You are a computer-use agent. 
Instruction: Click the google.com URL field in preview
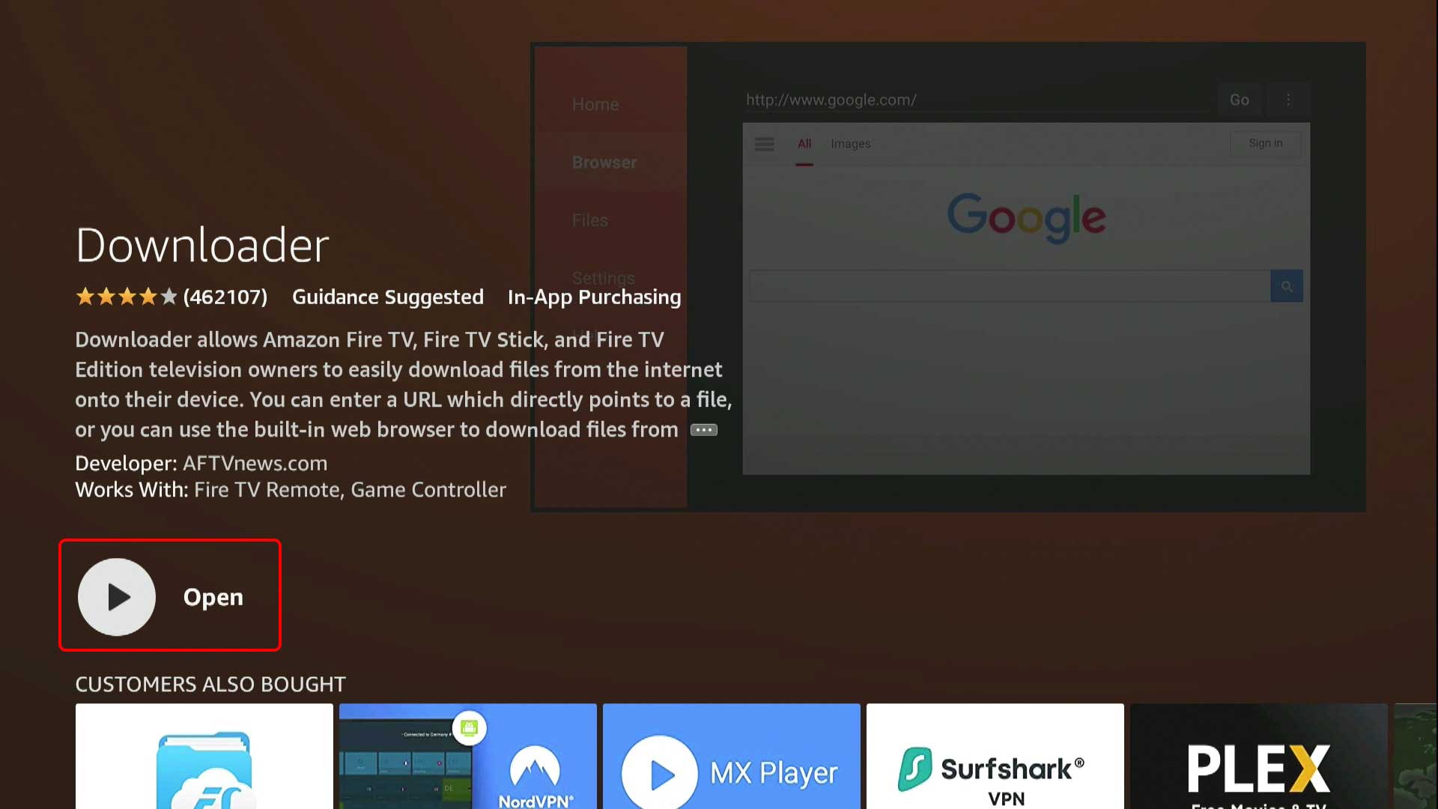tap(977, 100)
